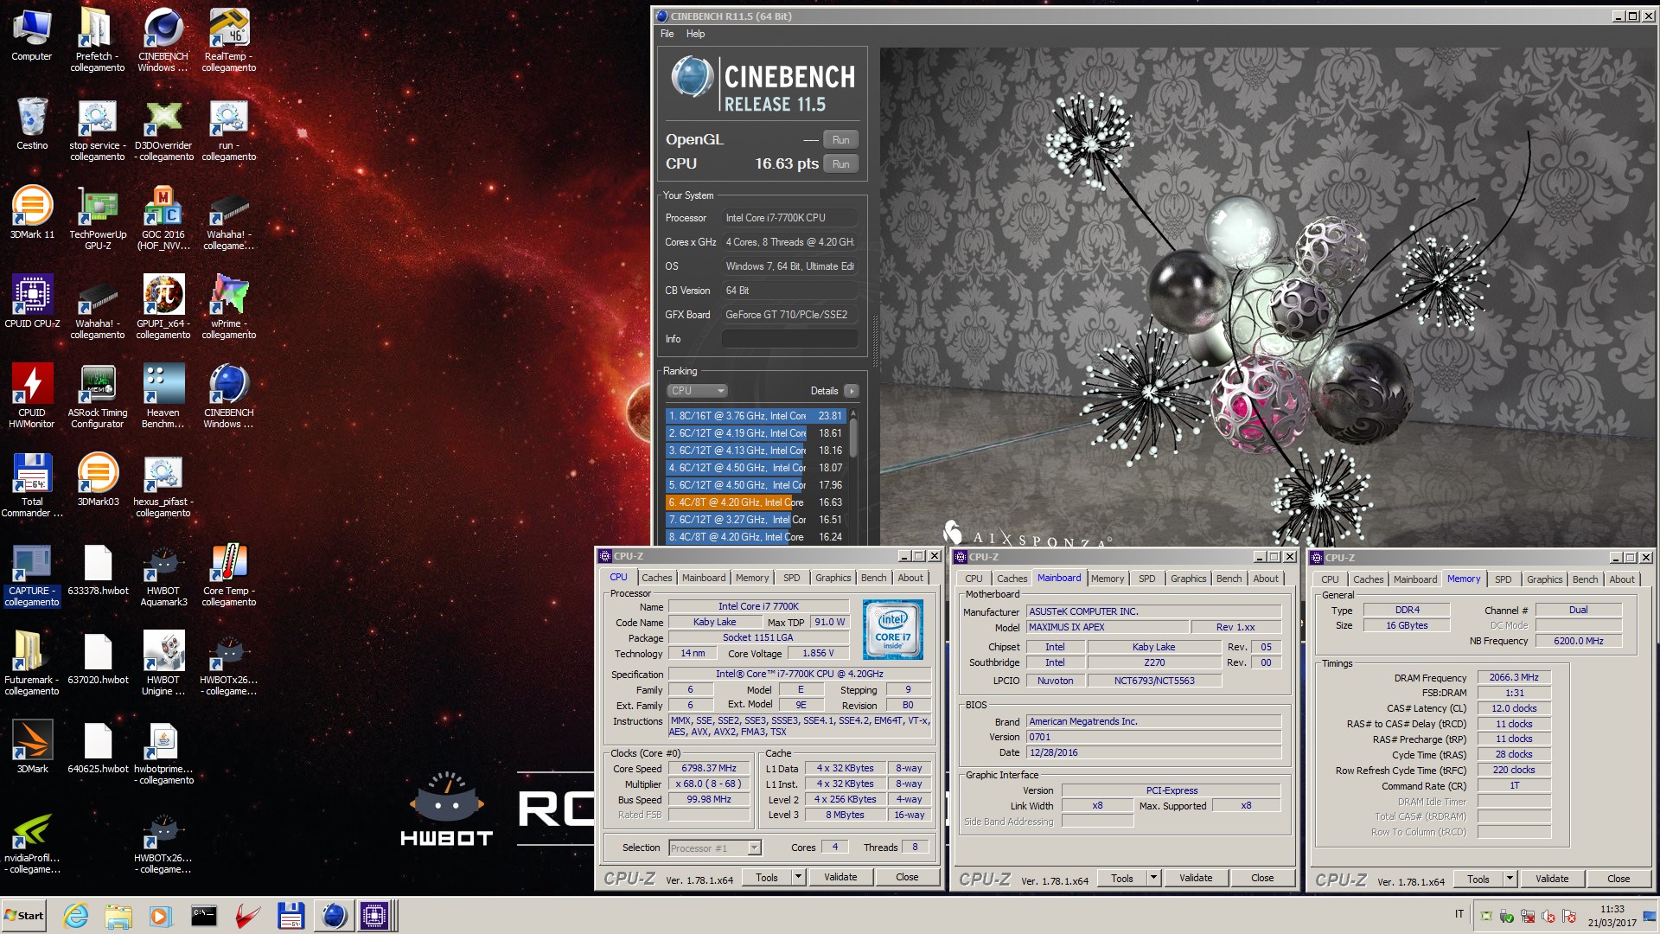1660x934 pixels.
Task: Open Windows Explorer folder in taskbar
Action: [x=118, y=915]
